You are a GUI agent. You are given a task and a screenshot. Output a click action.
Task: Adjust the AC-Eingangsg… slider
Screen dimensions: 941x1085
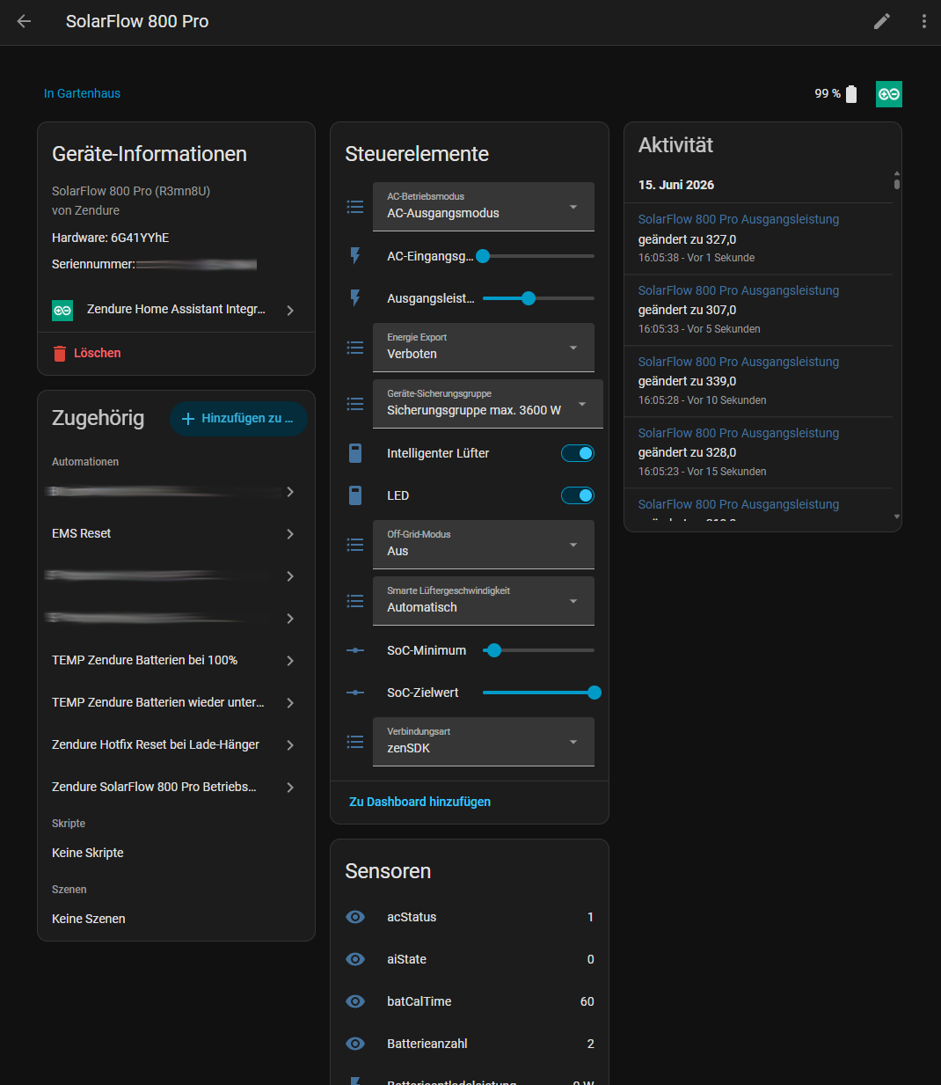pos(538,256)
